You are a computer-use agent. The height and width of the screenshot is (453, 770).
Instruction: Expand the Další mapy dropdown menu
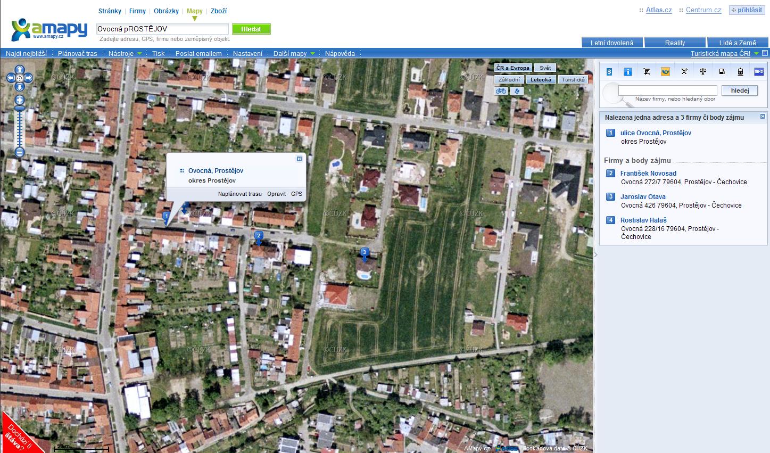(294, 53)
